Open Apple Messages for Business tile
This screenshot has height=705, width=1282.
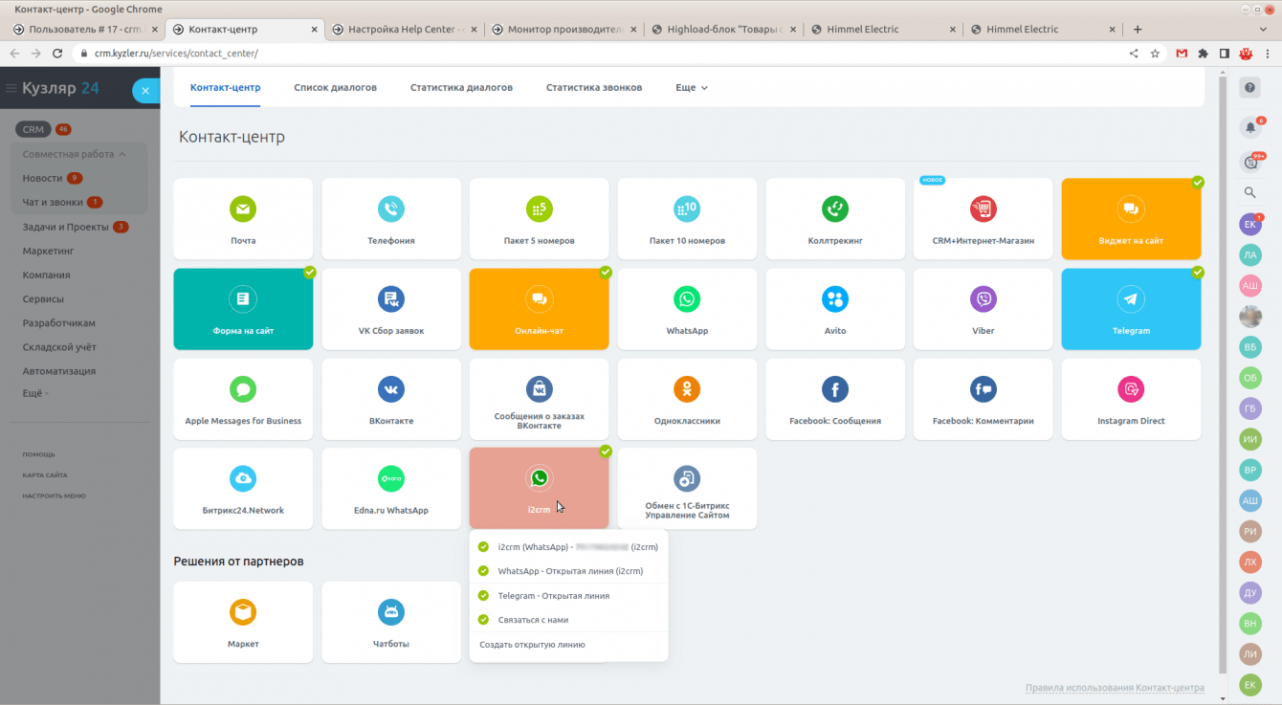[x=243, y=399]
